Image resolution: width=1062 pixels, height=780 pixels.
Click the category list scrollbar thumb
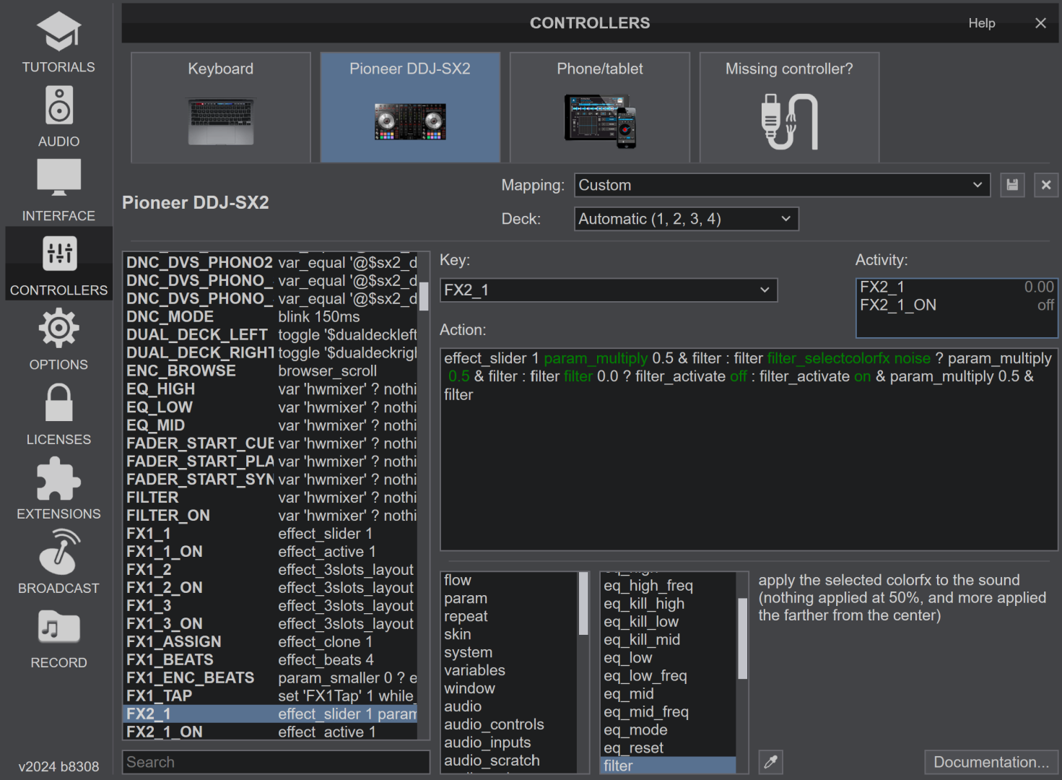tap(583, 604)
